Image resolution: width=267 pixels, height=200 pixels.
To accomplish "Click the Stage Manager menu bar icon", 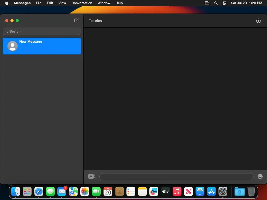I will (207, 3).
